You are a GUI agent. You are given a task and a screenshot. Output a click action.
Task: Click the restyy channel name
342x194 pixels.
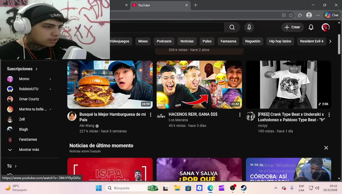tap(263, 126)
